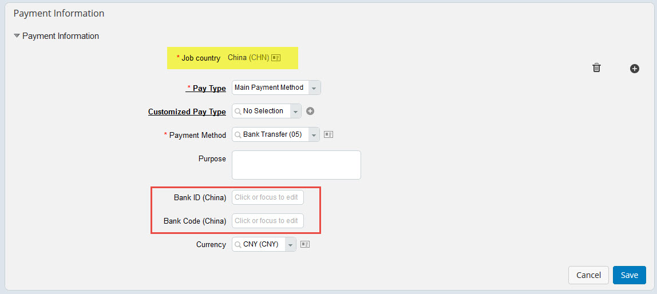Add a Customized Pay Type via plus icon
This screenshot has height=294, width=657.
tap(310, 112)
